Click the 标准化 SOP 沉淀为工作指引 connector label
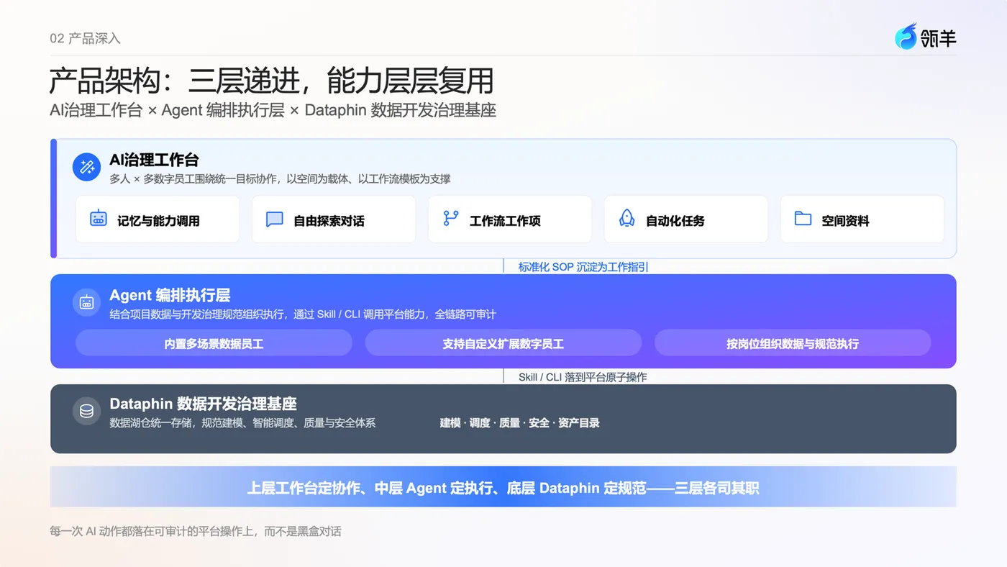1007x567 pixels. pyautogui.click(x=583, y=267)
